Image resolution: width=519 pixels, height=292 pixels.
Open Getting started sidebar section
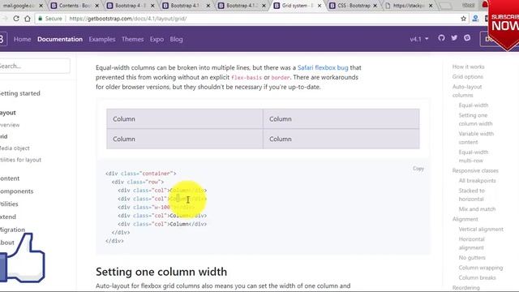19,93
